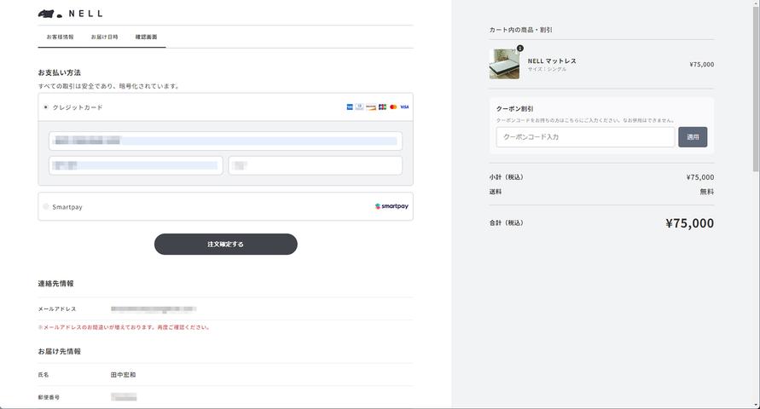The height and width of the screenshot is (409, 760).
Task: Focus the card security code field
Action: (x=315, y=165)
